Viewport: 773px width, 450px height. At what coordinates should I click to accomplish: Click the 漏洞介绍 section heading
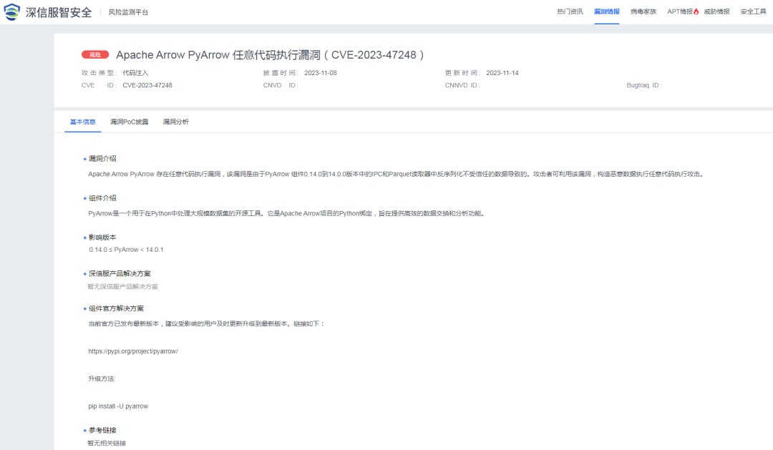point(102,159)
